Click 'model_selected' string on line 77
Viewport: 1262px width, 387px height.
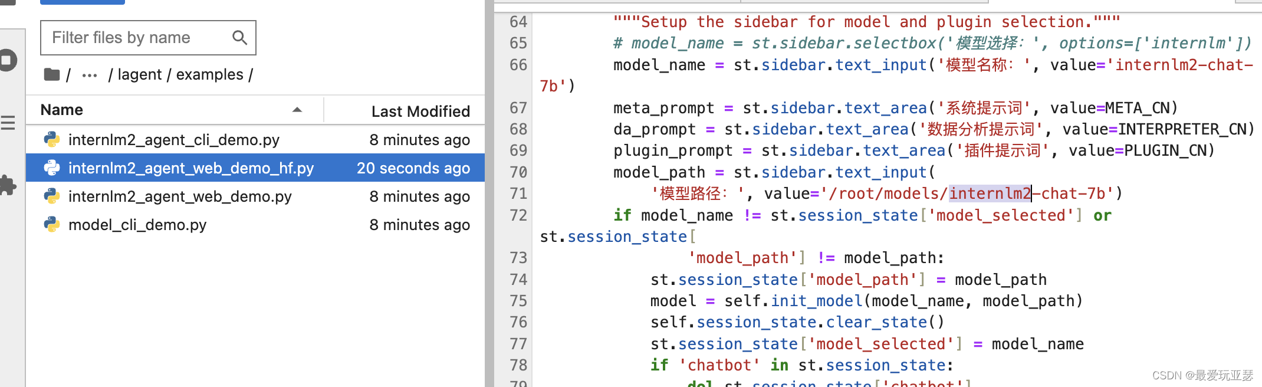coord(881,344)
